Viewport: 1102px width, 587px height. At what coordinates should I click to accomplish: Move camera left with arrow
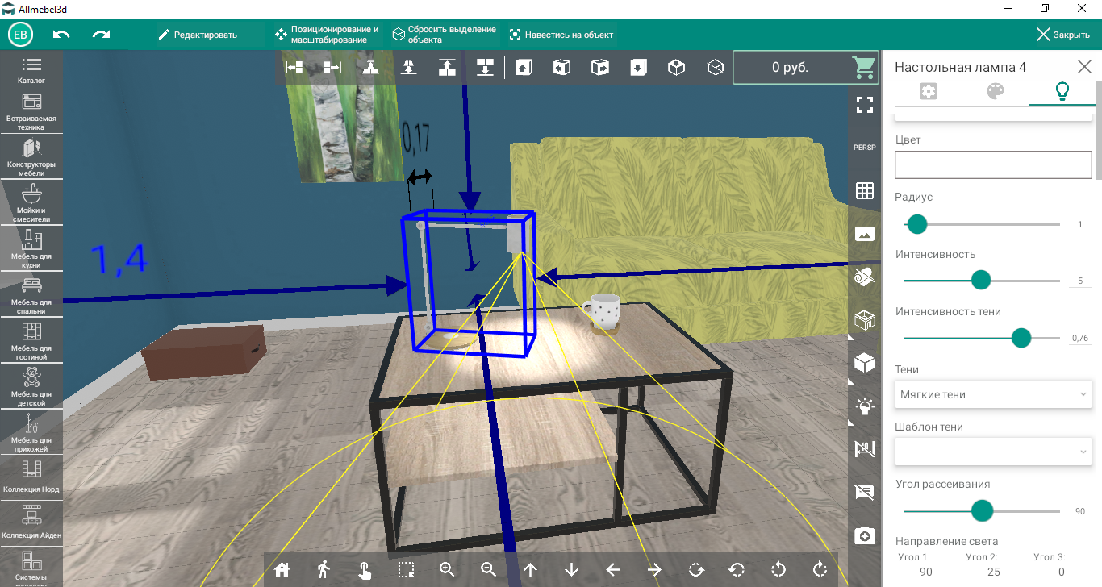pyautogui.click(x=613, y=569)
